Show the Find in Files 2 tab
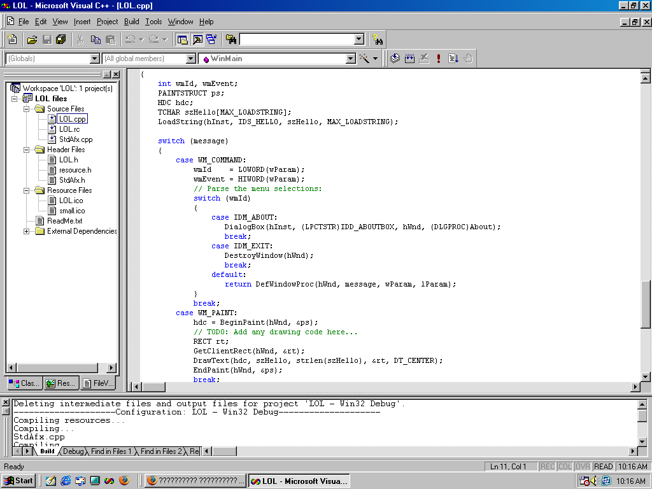This screenshot has height=489, width=652. tap(161, 451)
